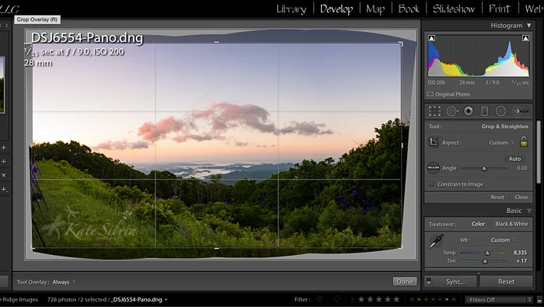Screen dimensions: 544x307
Task: Click Close in Crop & Straighten panel
Action: point(521,197)
